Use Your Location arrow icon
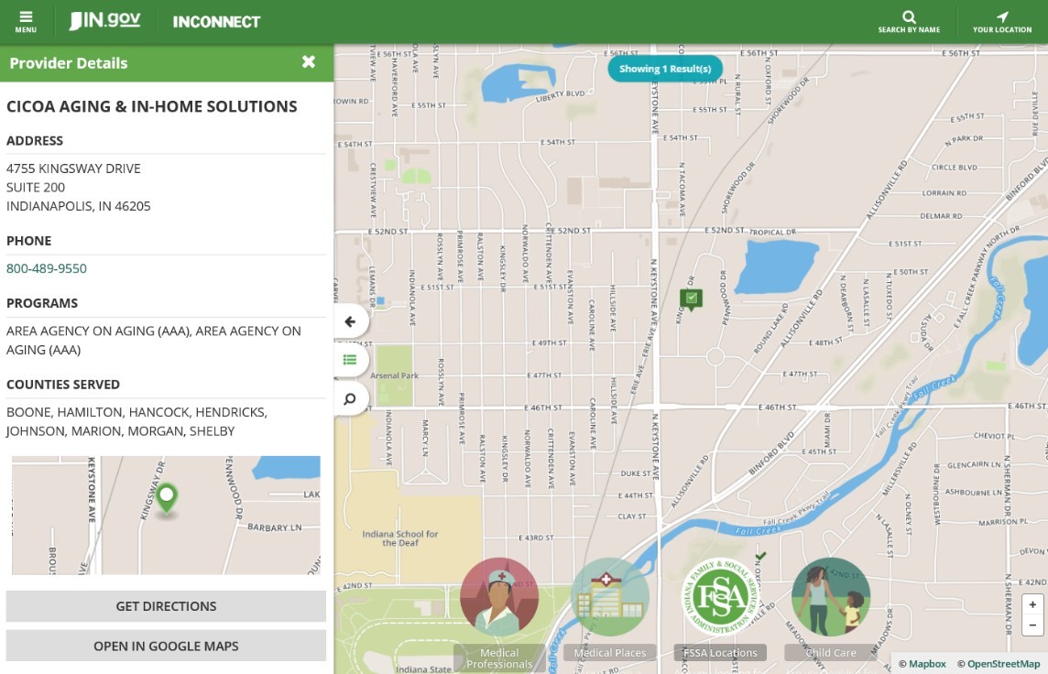 point(1002,22)
